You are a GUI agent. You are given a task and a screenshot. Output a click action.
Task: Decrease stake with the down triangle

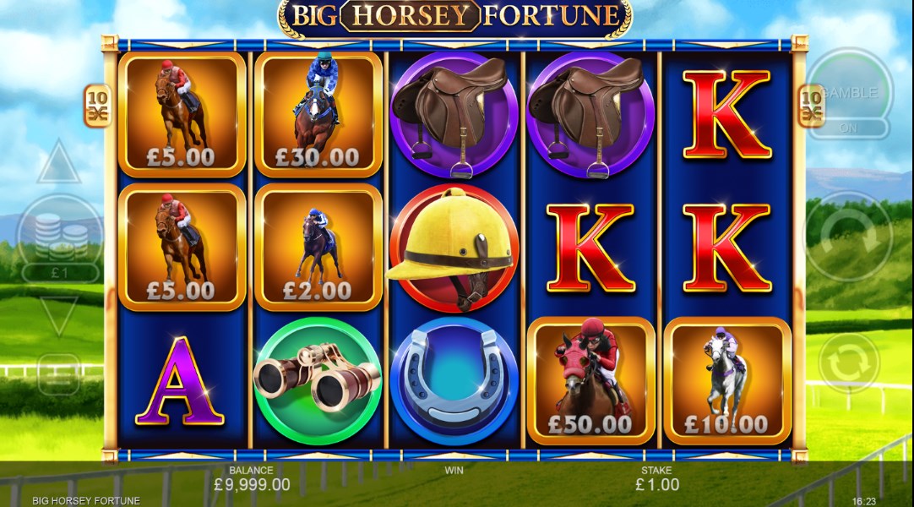click(x=59, y=316)
